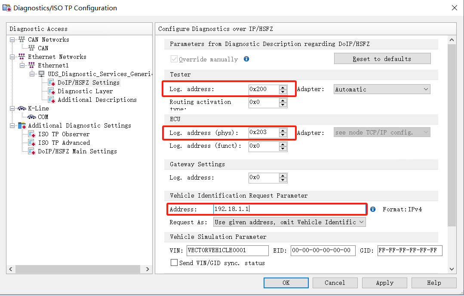Select ISO TP Advanced tree item
464x296 pixels.
pos(64,143)
